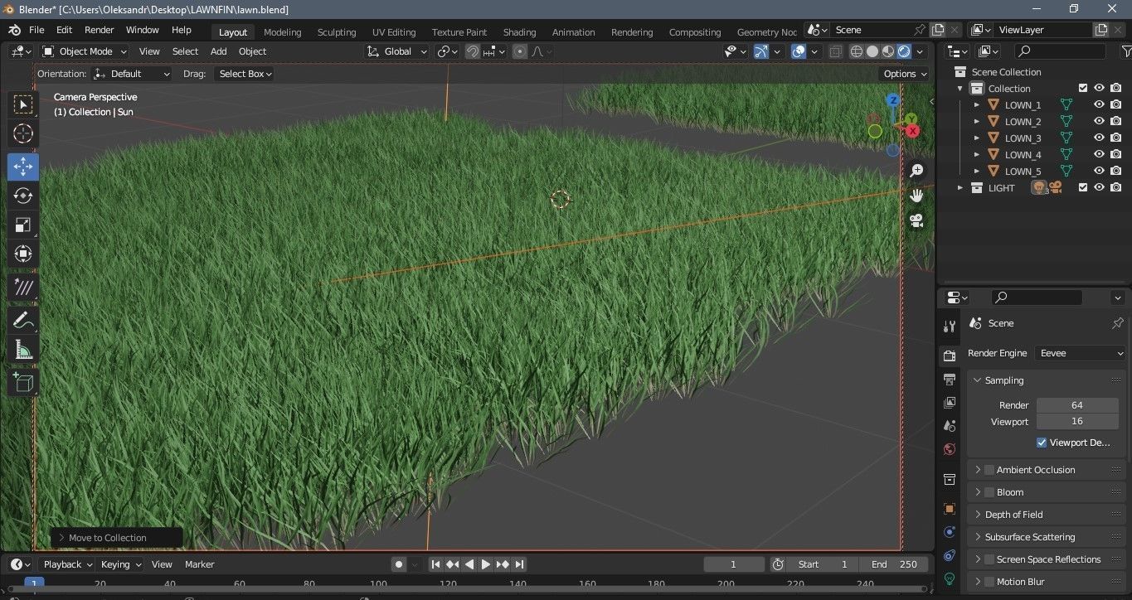Open the Output properties tab
Screen dimensions: 1132x600
point(950,379)
